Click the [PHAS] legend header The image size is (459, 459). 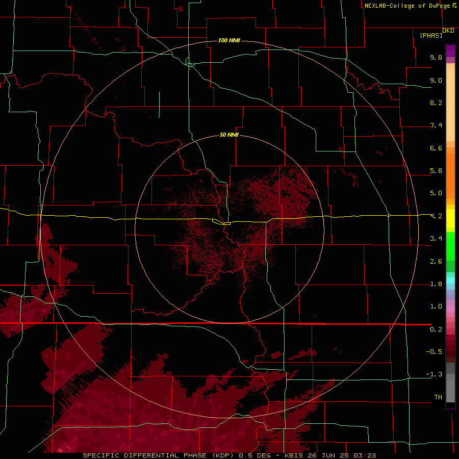tap(431, 36)
